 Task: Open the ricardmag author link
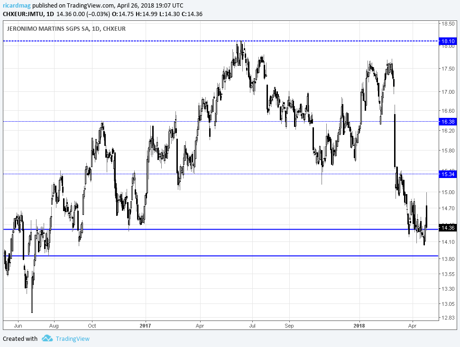pyautogui.click(x=17, y=6)
